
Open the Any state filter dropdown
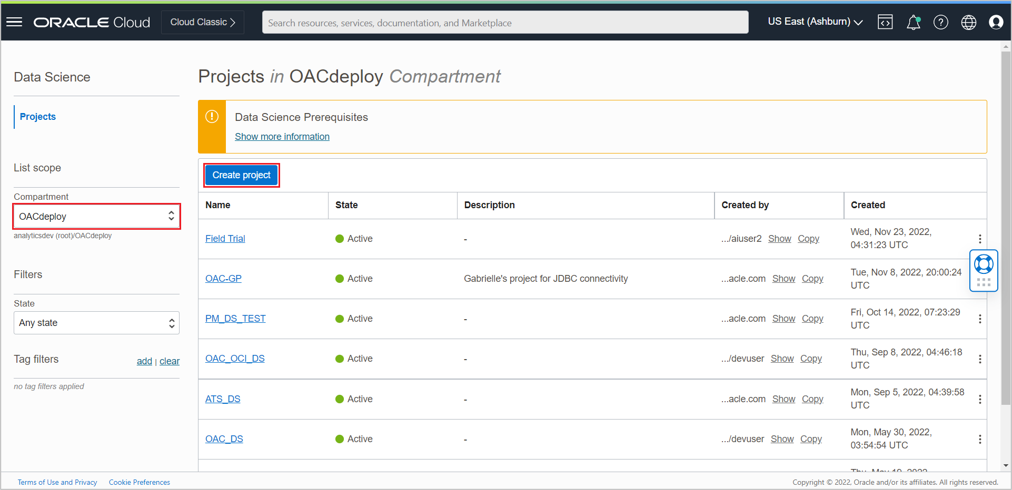97,323
